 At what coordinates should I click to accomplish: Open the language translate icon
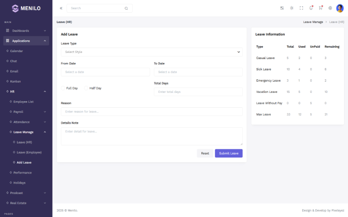pos(282,8)
